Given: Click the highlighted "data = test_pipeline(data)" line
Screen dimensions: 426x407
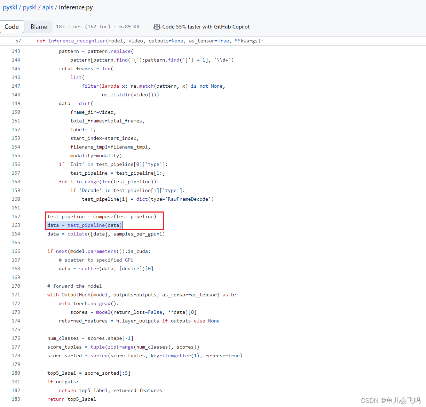Looking at the screenshot, I should coord(84,225).
